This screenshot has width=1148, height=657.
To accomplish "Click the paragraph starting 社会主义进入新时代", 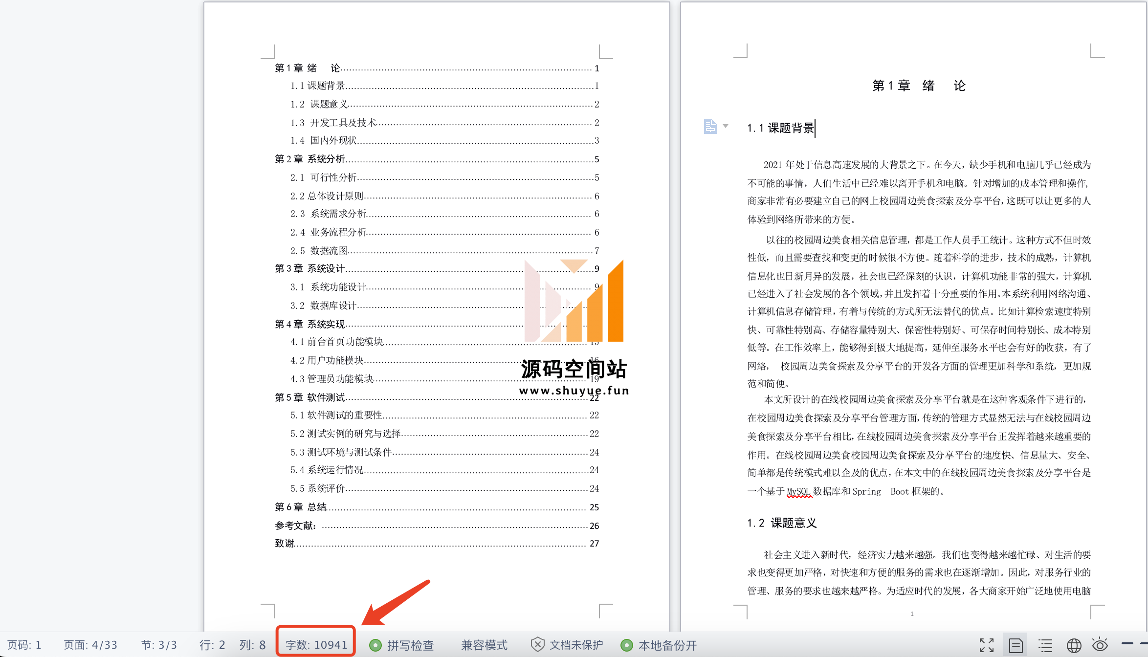I will pos(919,572).
